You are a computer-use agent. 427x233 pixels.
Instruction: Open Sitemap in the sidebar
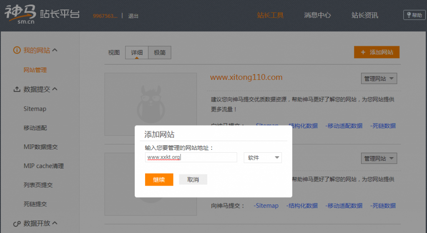coord(35,109)
